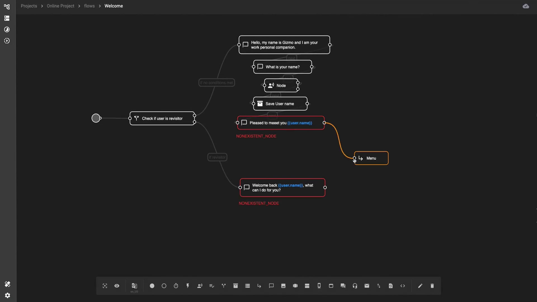Screen dimensions: 537x302
Task: Select the timer node tool
Action: [x=176, y=286]
